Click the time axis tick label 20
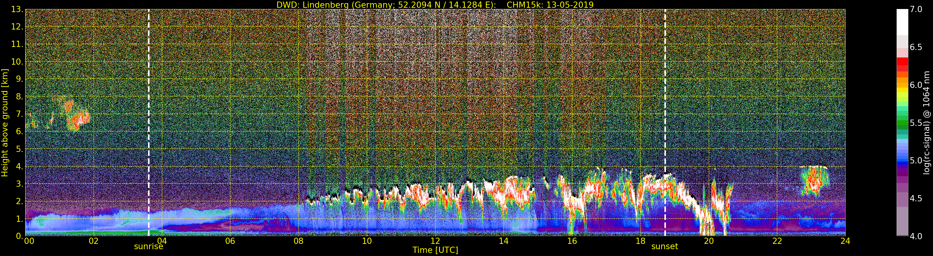 click(x=709, y=241)
